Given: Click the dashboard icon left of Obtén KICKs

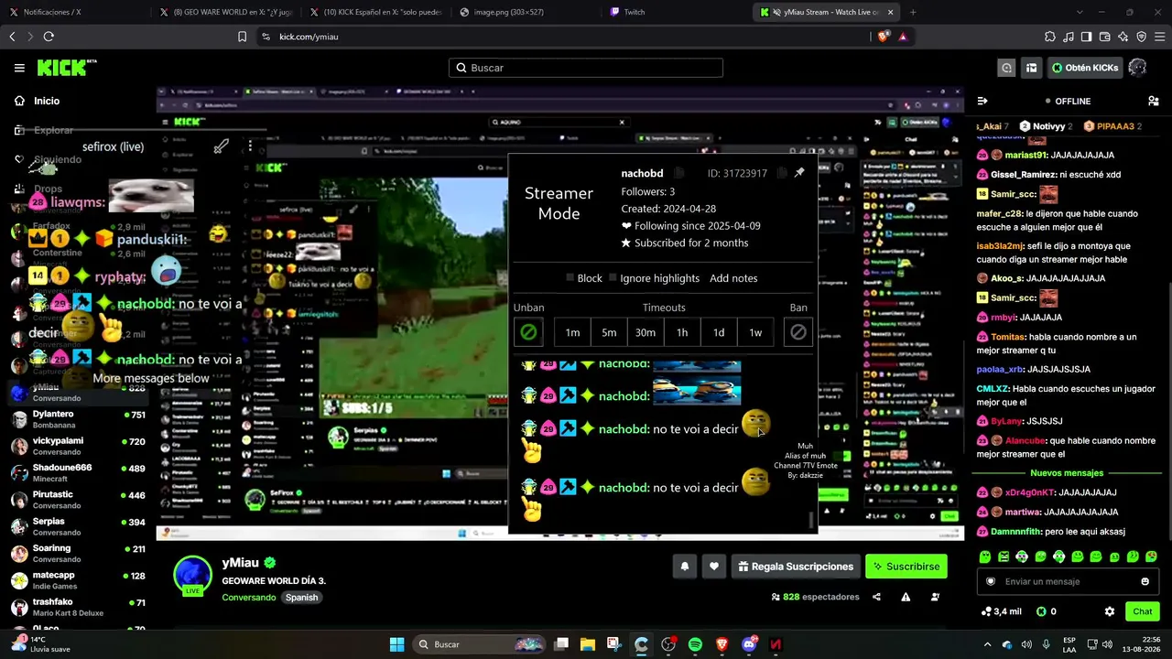Looking at the screenshot, I should (x=1031, y=68).
